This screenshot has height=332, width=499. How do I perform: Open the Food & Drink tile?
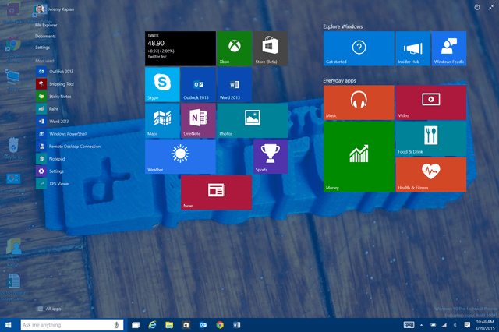[431, 139]
